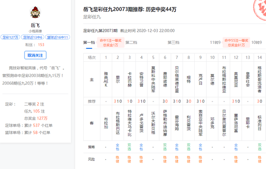
Task: Click home team 费耶诺德 in match 6
Action: 165,79
